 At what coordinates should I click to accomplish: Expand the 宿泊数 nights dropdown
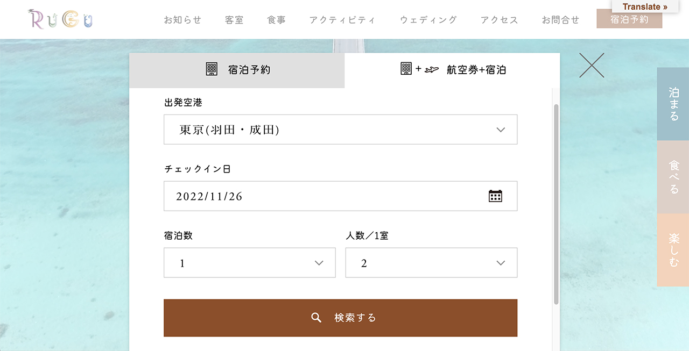pos(249,263)
